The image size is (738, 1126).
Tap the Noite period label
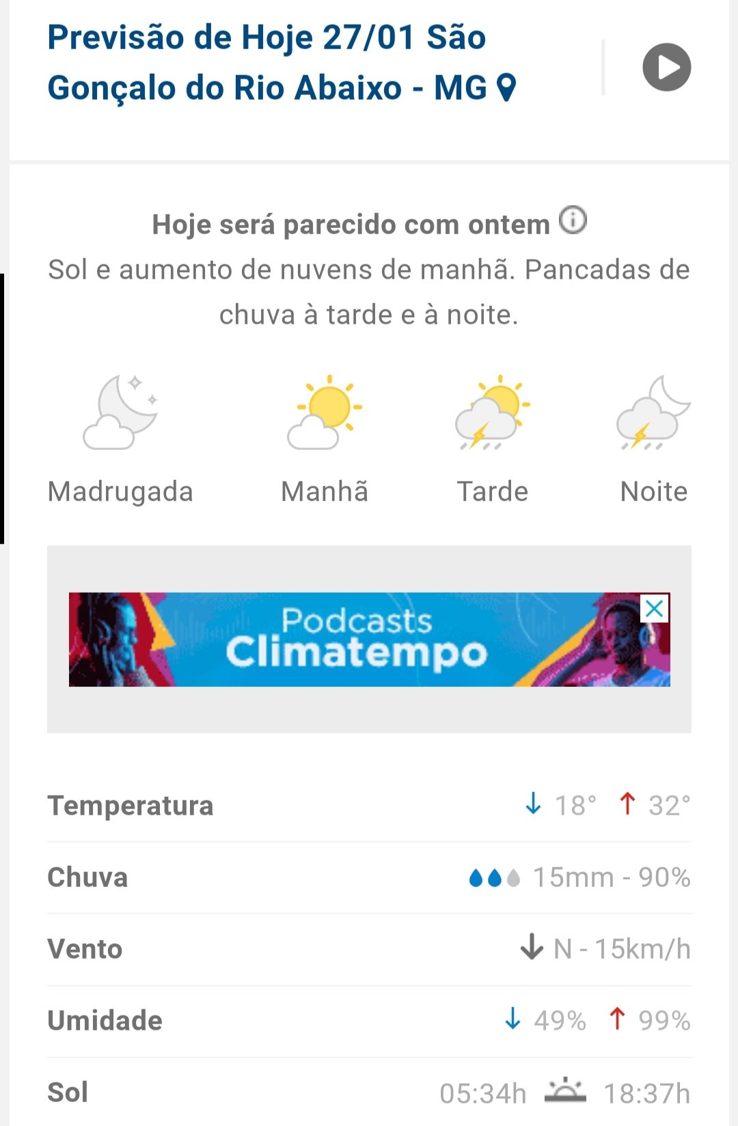653,492
